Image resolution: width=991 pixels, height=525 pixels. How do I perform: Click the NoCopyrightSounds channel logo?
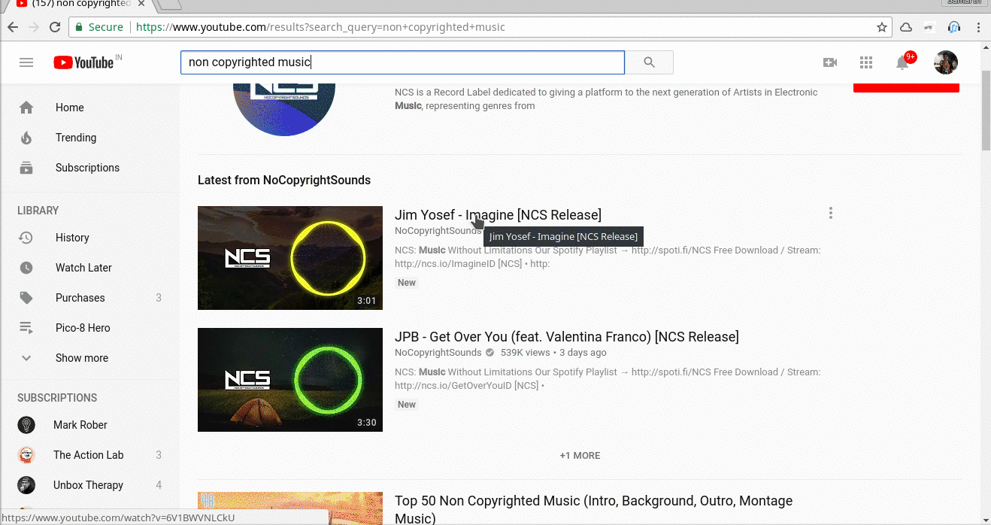pyautogui.click(x=284, y=109)
